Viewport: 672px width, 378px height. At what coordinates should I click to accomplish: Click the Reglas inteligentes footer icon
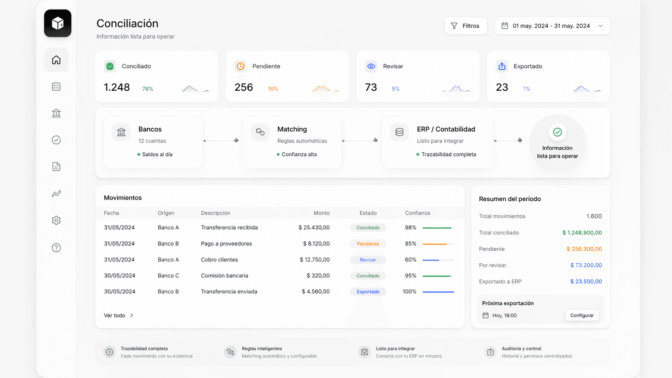pos(230,352)
